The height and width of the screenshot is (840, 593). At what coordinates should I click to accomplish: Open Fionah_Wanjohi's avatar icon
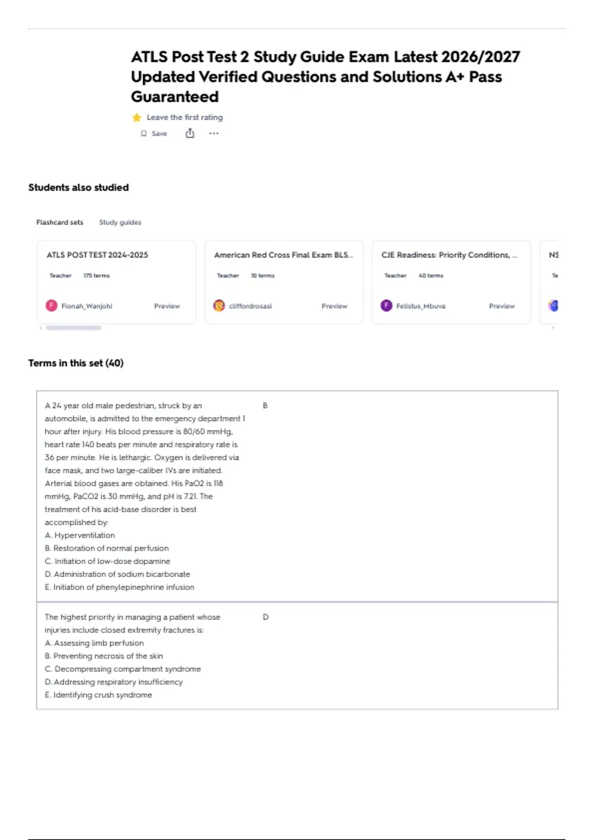[x=51, y=306]
